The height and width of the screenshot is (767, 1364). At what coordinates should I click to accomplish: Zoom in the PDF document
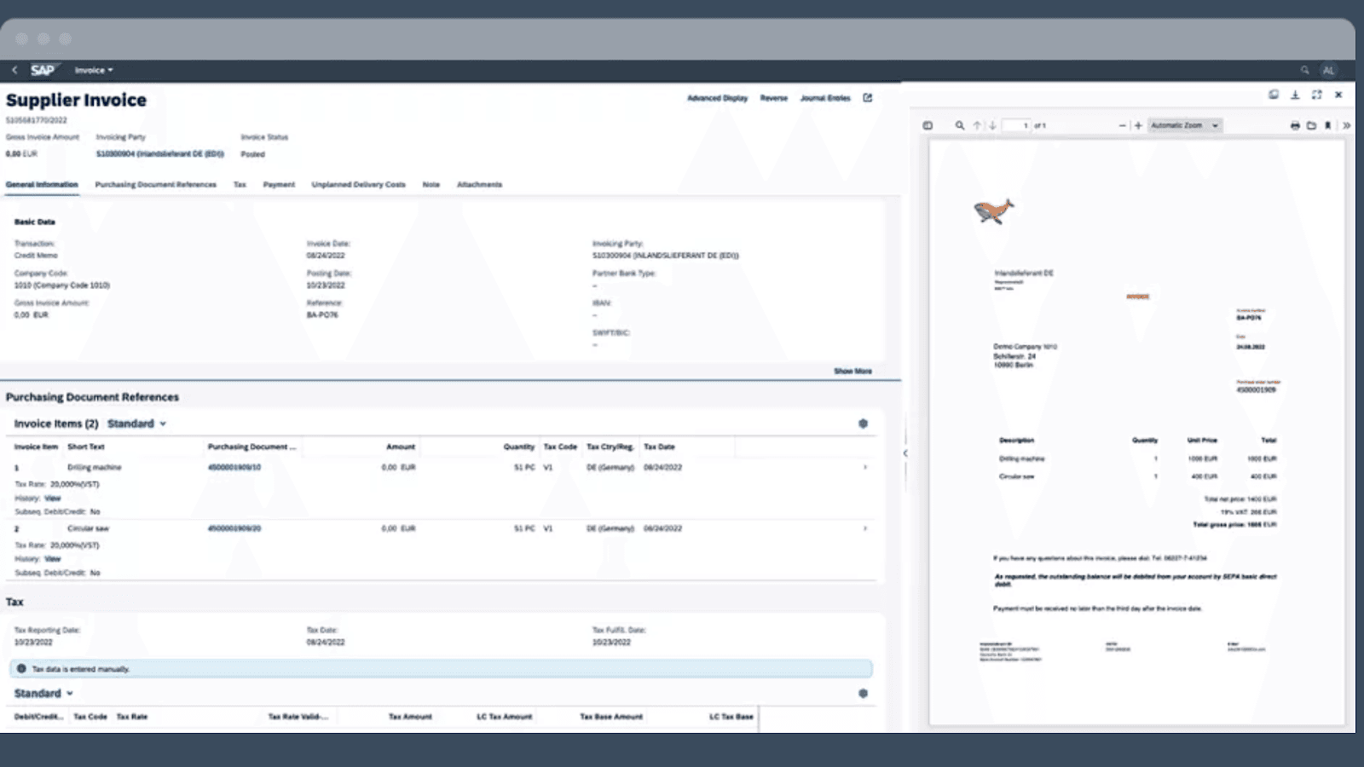[1138, 125]
